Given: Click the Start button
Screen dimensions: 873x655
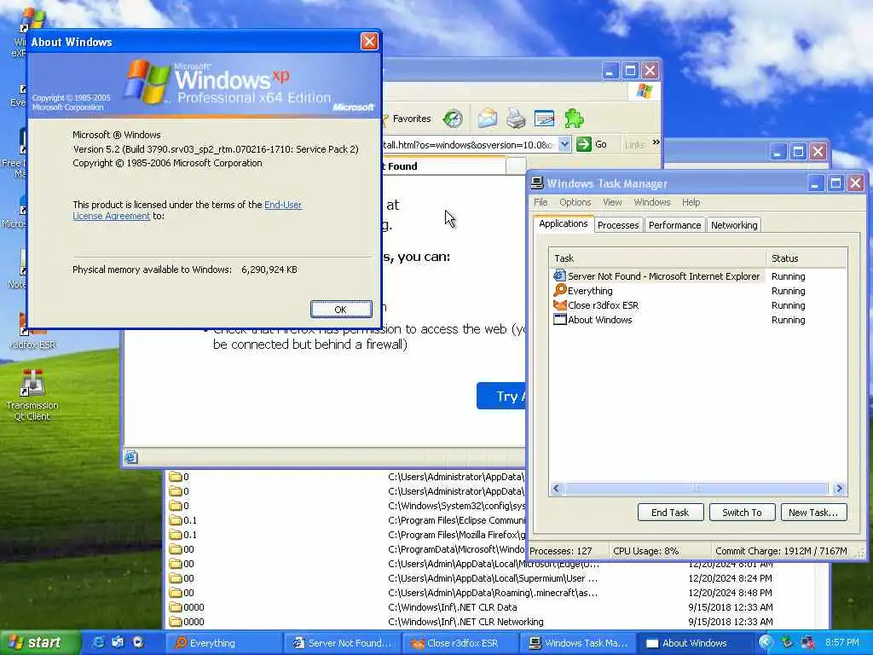Looking at the screenshot, I should pos(40,642).
